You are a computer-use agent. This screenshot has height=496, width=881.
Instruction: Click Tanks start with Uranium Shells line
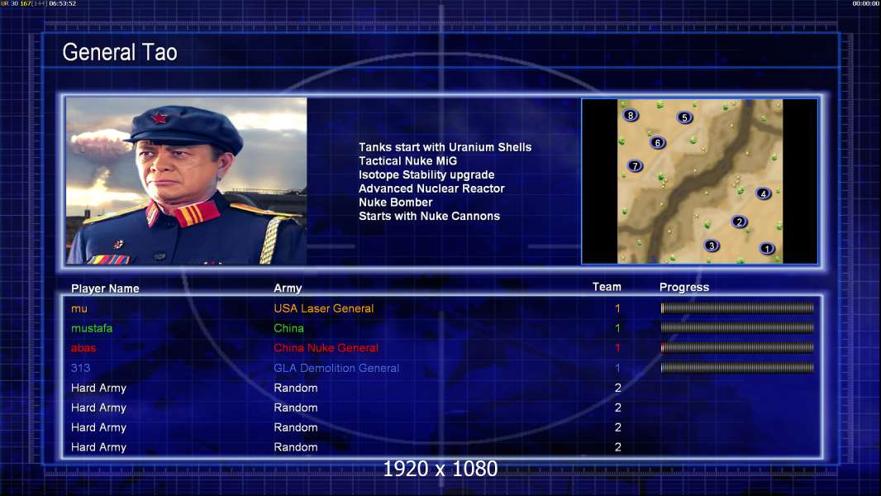pyautogui.click(x=445, y=147)
